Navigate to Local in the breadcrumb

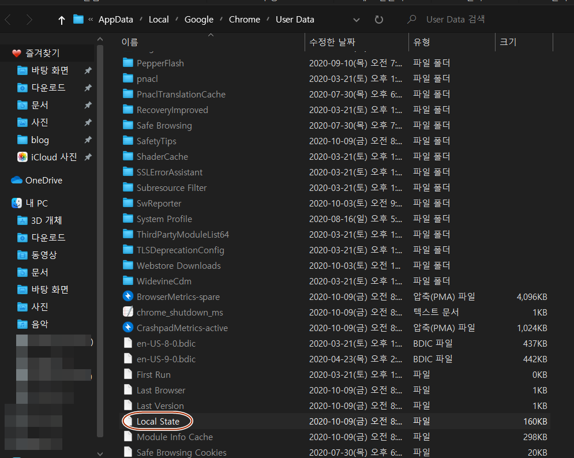(x=159, y=20)
